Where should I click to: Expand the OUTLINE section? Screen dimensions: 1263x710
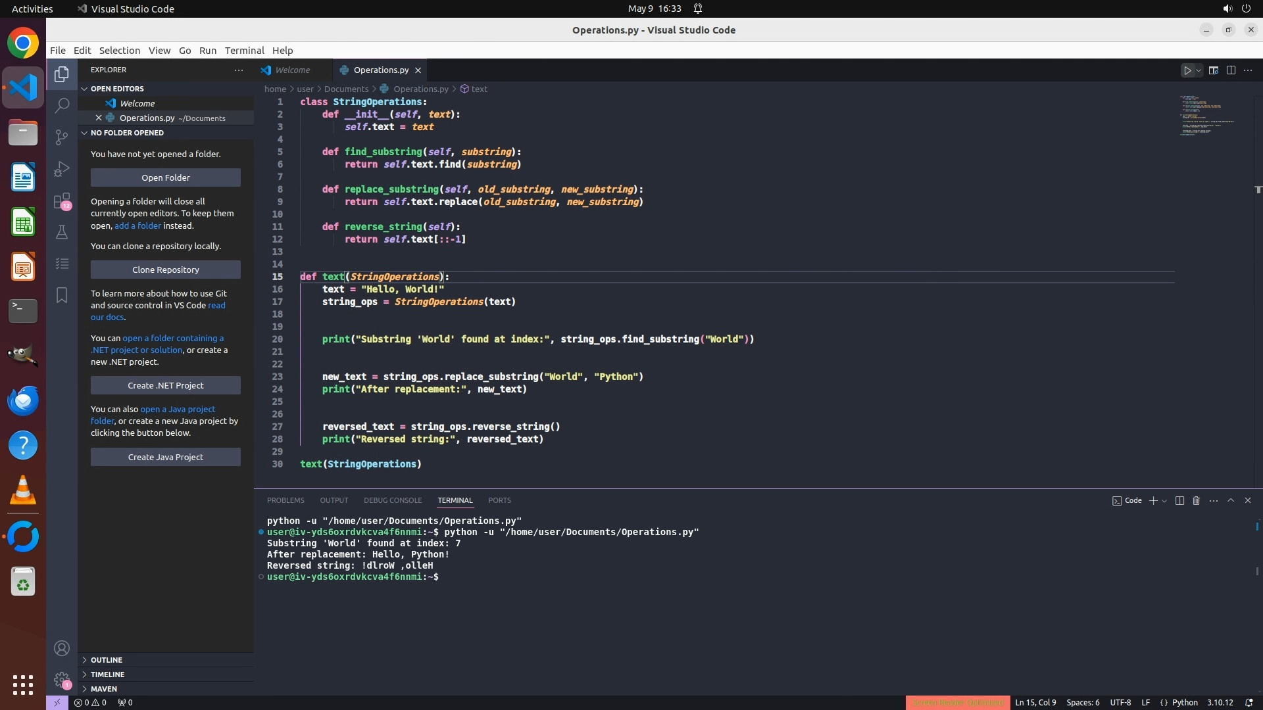(x=107, y=660)
